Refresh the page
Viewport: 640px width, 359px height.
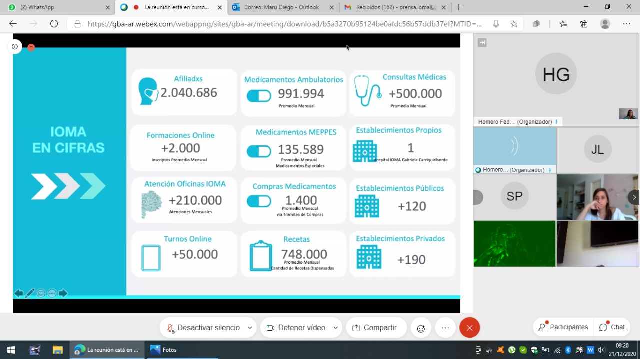pos(54,24)
